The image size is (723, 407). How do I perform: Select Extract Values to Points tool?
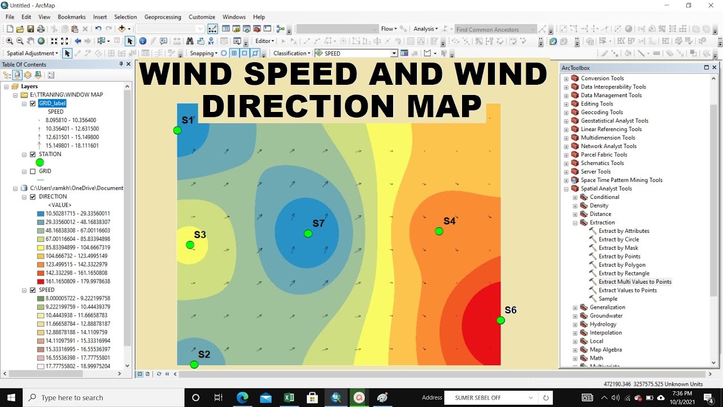(628, 290)
